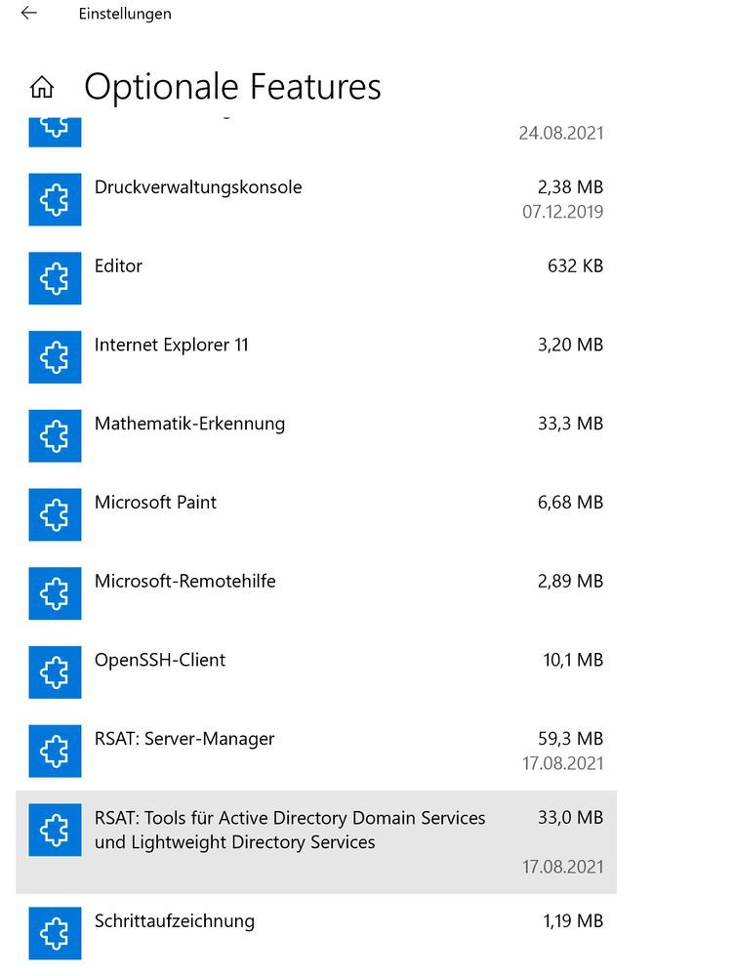The height and width of the screenshot is (976, 735).
Task: Open the Internet Explorer 11 entry
Action: [171, 345]
